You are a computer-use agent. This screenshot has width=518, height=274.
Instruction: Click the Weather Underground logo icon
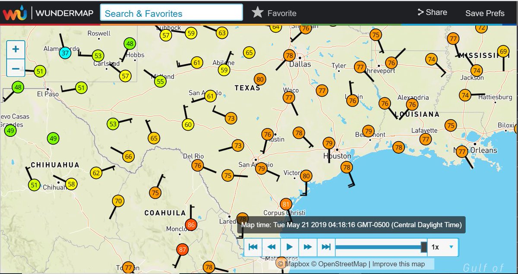[x=14, y=13]
